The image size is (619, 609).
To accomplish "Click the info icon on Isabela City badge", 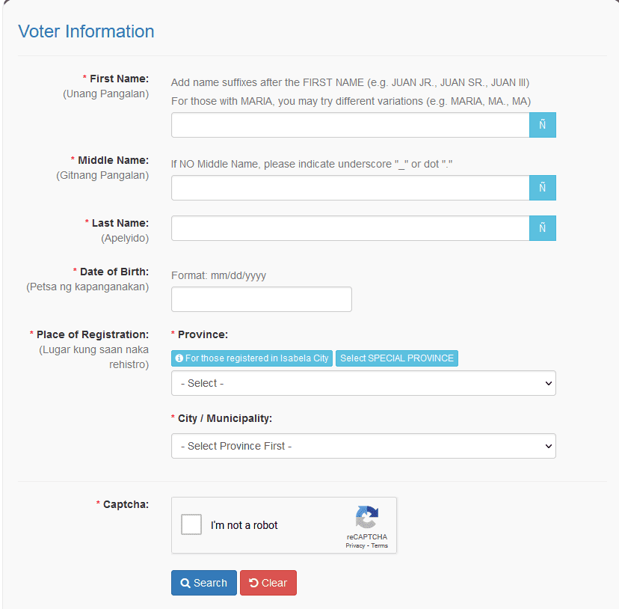I will (x=179, y=358).
